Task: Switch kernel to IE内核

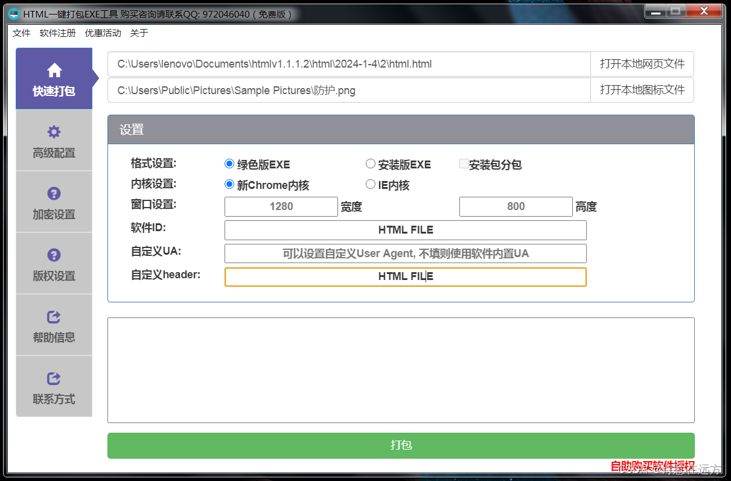Action: (370, 184)
